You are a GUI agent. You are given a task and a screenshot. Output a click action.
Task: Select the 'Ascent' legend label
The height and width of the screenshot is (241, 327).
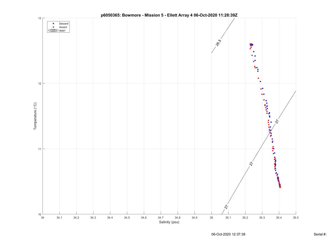63,27
